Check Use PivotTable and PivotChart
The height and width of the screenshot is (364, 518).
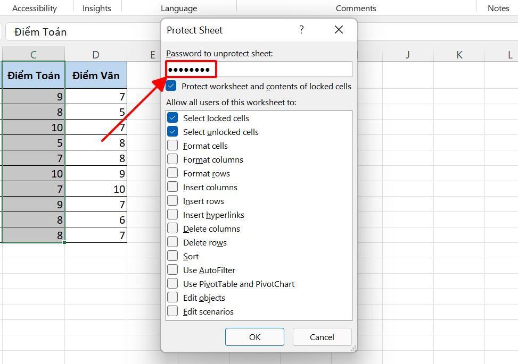[x=172, y=284]
